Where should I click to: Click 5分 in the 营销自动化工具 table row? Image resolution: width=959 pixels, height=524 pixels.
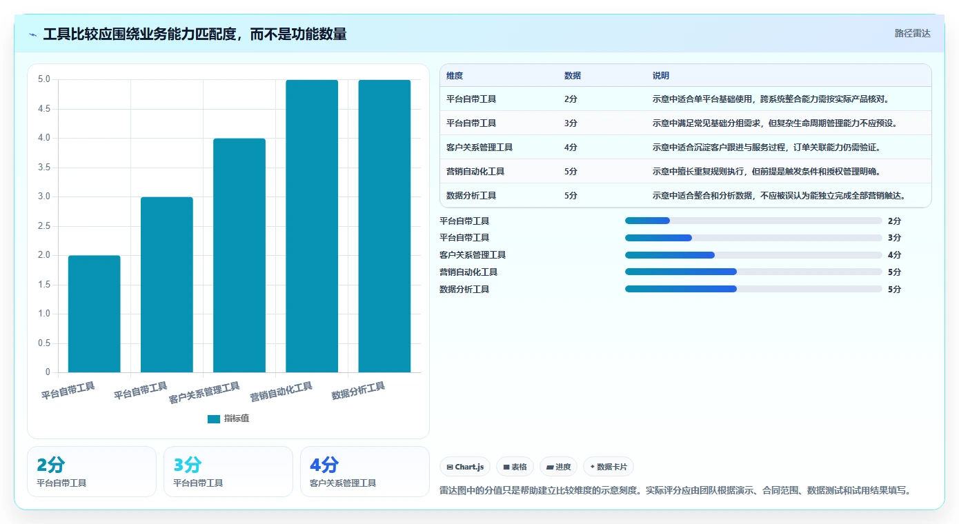571,172
